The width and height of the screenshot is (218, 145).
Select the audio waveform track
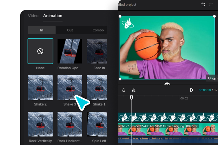click(x=168, y=140)
